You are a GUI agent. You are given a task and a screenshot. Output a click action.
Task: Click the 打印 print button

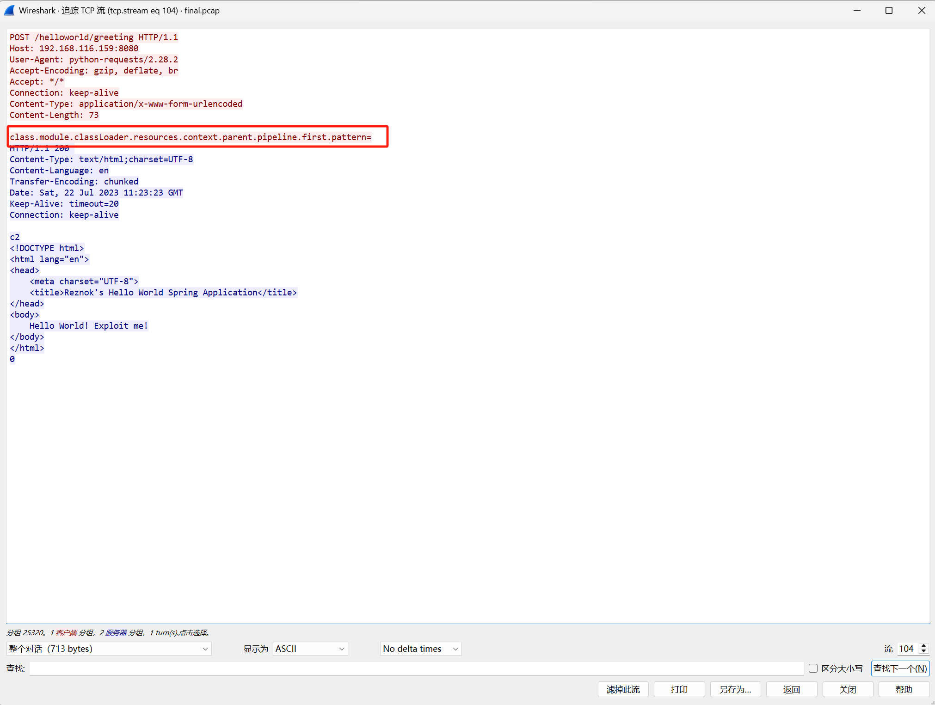point(679,689)
